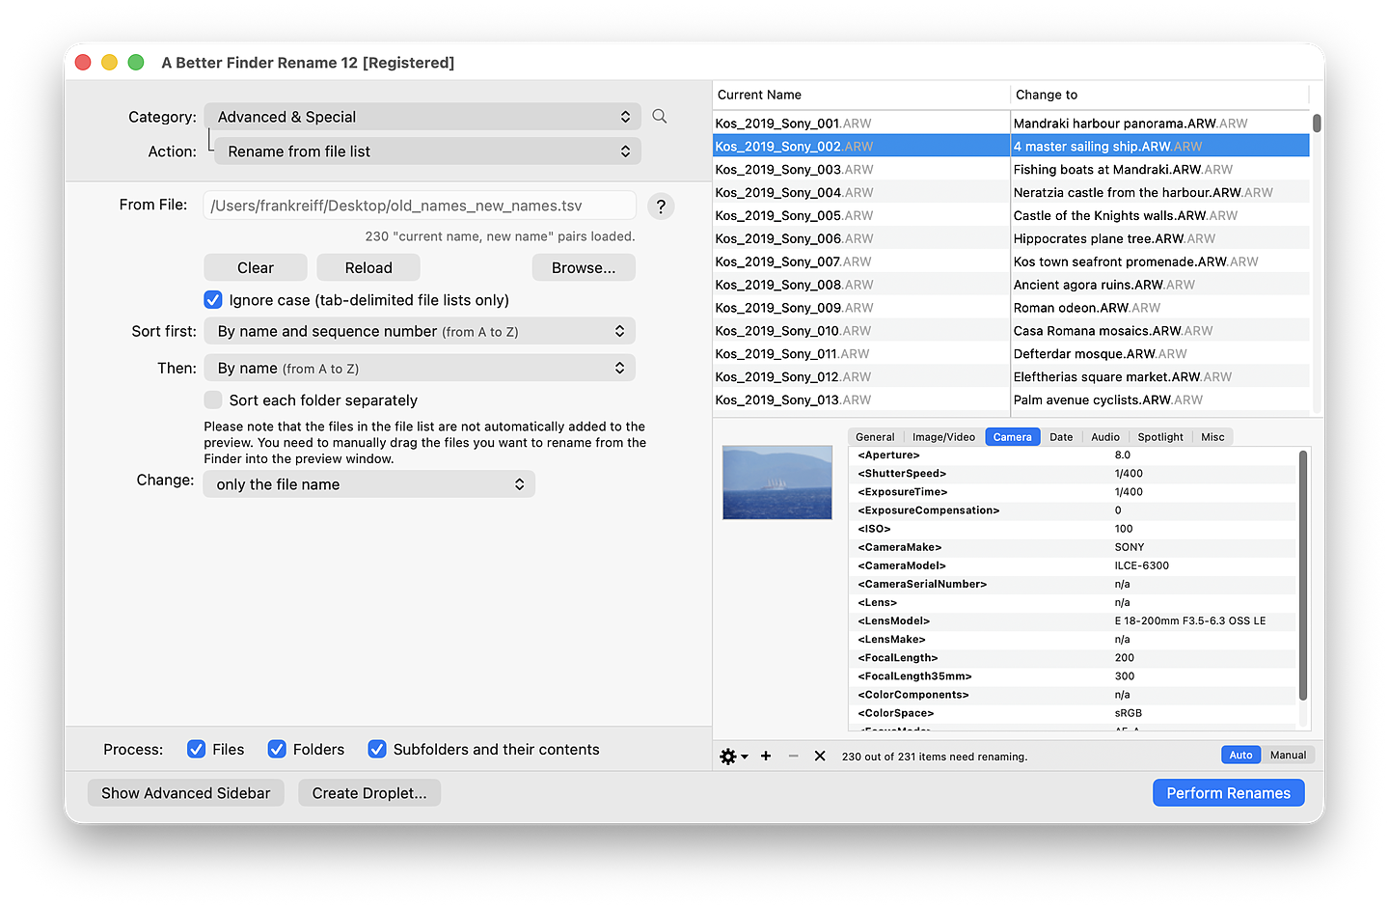Switch to the General metadata tab
The height and width of the screenshot is (909, 1389).
click(875, 437)
